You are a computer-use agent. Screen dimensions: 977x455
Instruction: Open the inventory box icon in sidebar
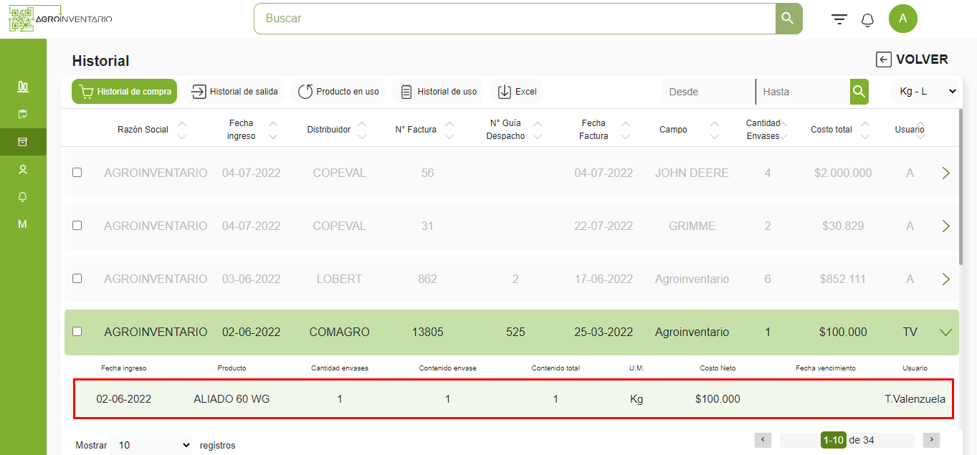coord(23,142)
